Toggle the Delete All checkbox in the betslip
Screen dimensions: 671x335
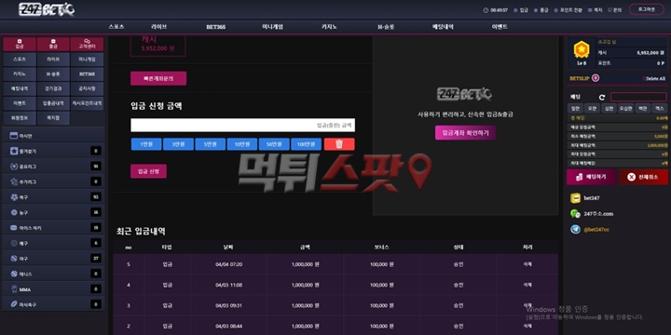(643, 78)
